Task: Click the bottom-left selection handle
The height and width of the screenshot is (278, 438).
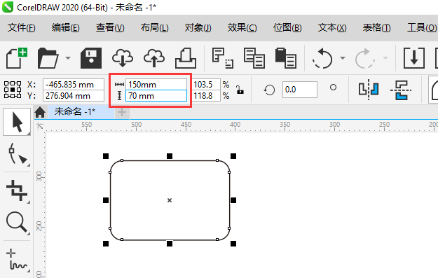Action: [x=106, y=244]
